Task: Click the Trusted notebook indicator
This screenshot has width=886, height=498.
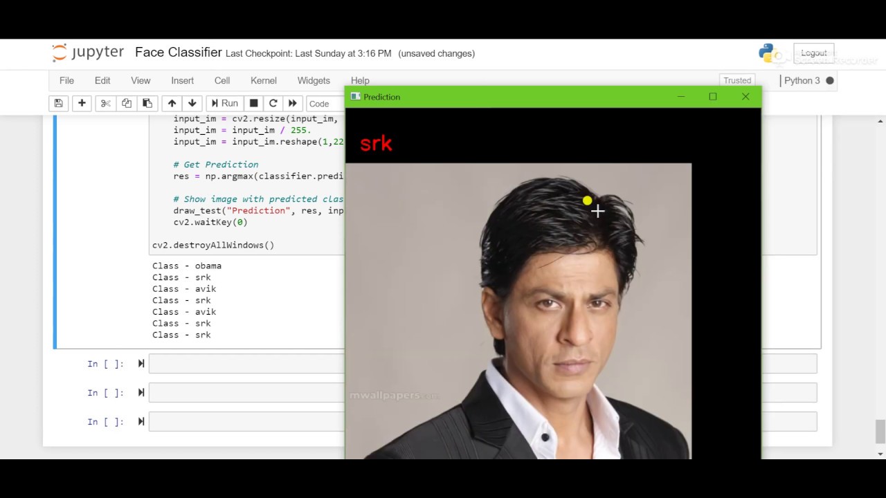Action: click(x=737, y=80)
